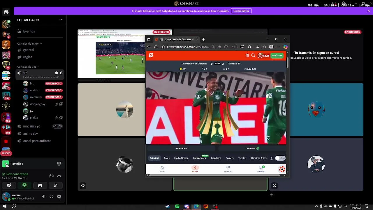Click the lat.betano.com address bar

click(x=188, y=47)
